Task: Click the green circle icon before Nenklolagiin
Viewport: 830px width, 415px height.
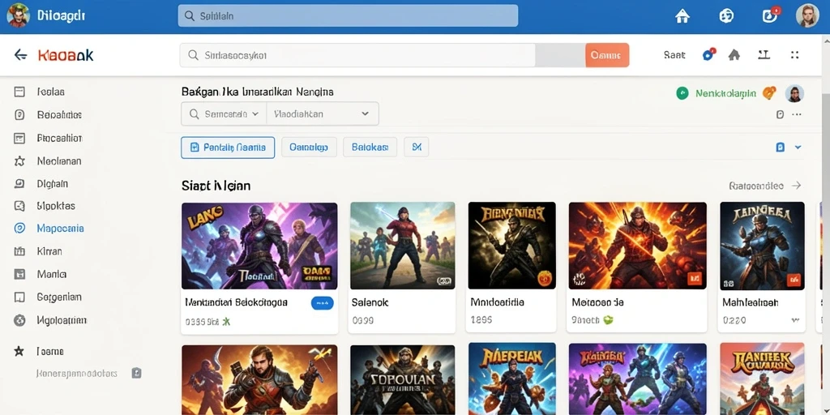Action: click(682, 93)
